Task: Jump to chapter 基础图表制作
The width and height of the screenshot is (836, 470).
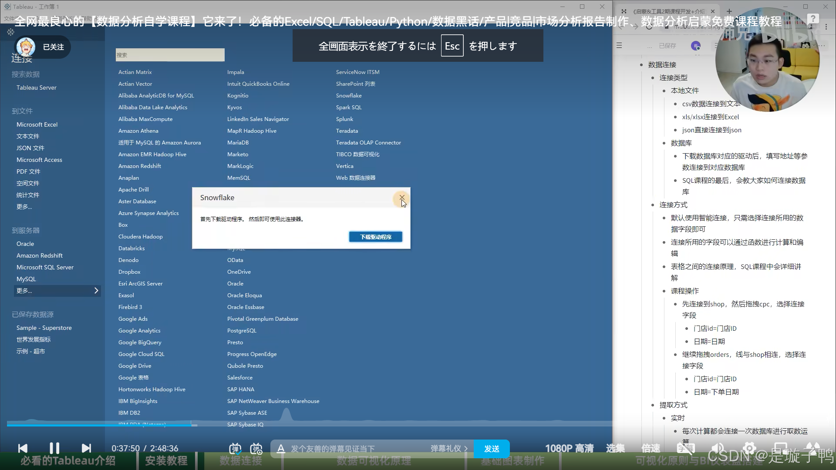Action: point(512,461)
